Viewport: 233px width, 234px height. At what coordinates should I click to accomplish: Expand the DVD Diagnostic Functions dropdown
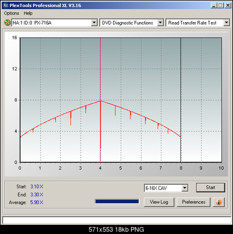click(x=160, y=23)
